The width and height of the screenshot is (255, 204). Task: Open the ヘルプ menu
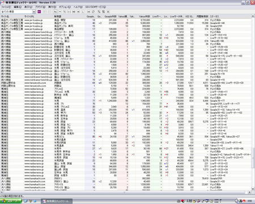pos(78,7)
